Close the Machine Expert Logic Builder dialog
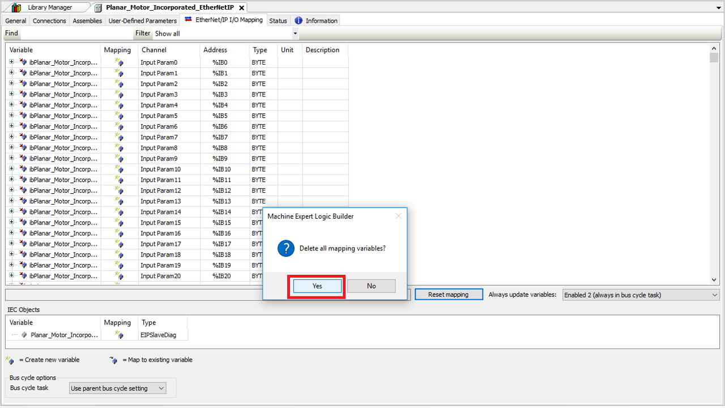The image size is (725, 408). click(x=398, y=216)
